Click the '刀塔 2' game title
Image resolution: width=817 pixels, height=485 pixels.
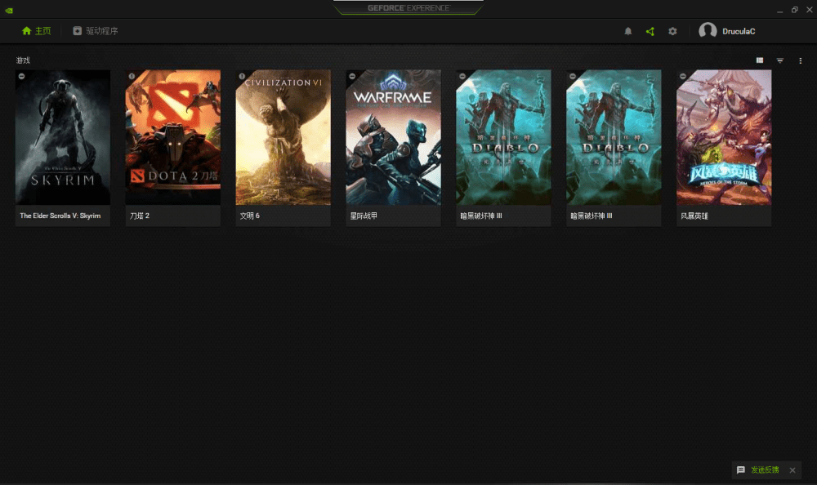[x=140, y=216]
